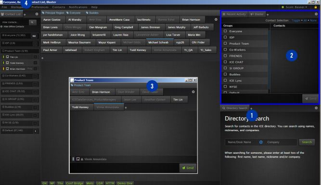The image size is (321, 185).
Task: Add a tab next to Blaster tab
Action: (268, 14)
